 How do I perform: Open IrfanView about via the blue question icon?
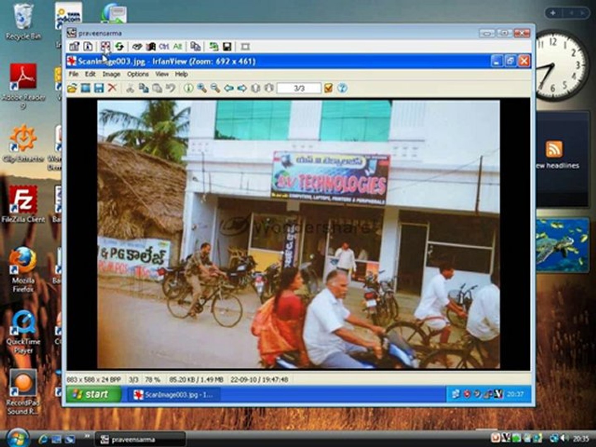[x=342, y=88]
